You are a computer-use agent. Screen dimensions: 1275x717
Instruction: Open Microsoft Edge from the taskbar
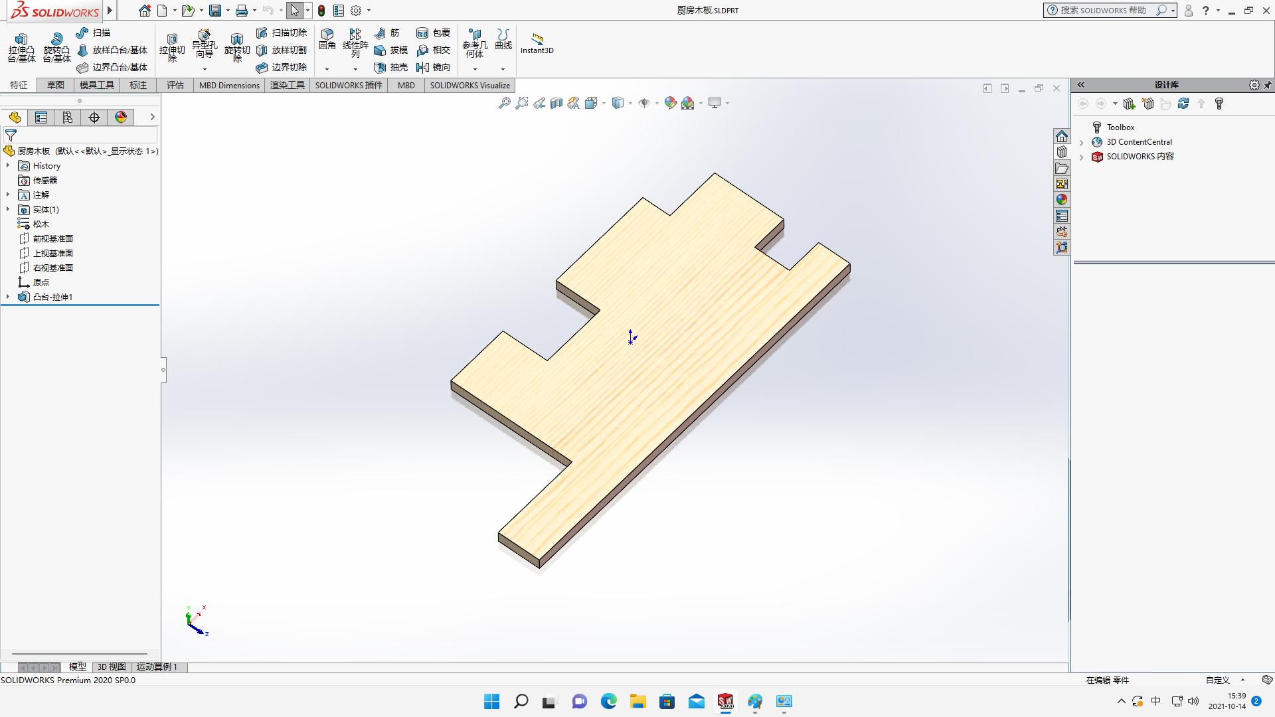pos(609,701)
